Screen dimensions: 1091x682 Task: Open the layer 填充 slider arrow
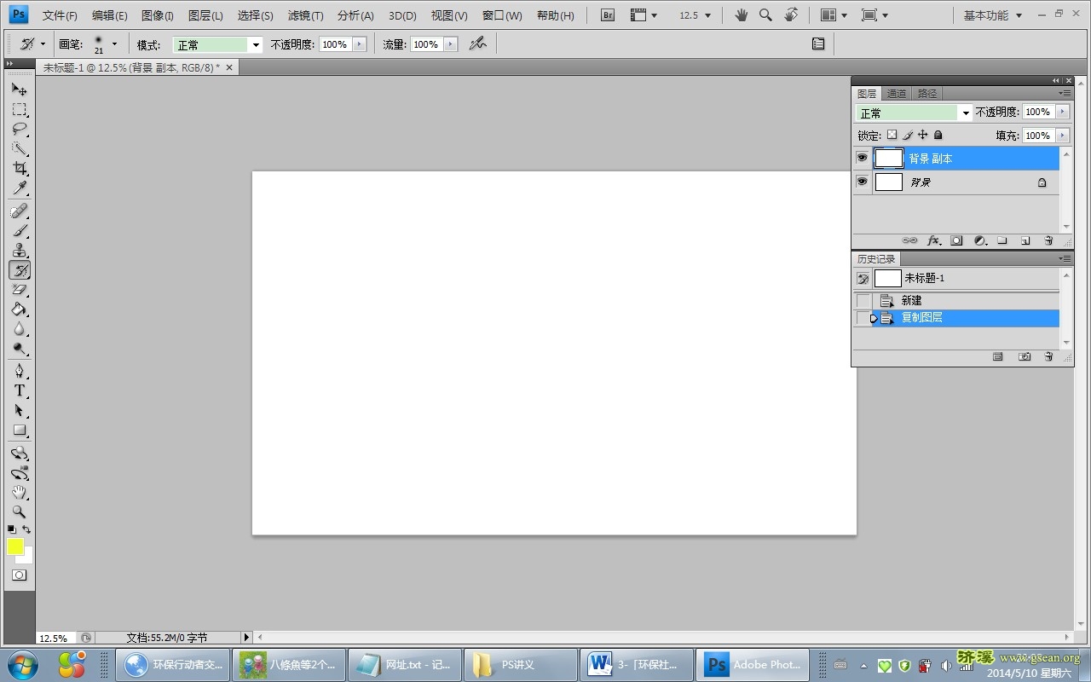tap(1062, 136)
